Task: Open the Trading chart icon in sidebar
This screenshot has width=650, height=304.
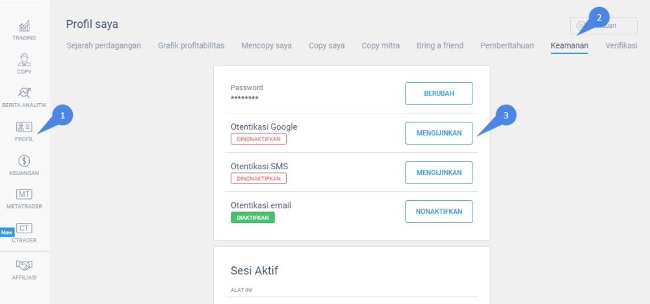Action: [24, 26]
